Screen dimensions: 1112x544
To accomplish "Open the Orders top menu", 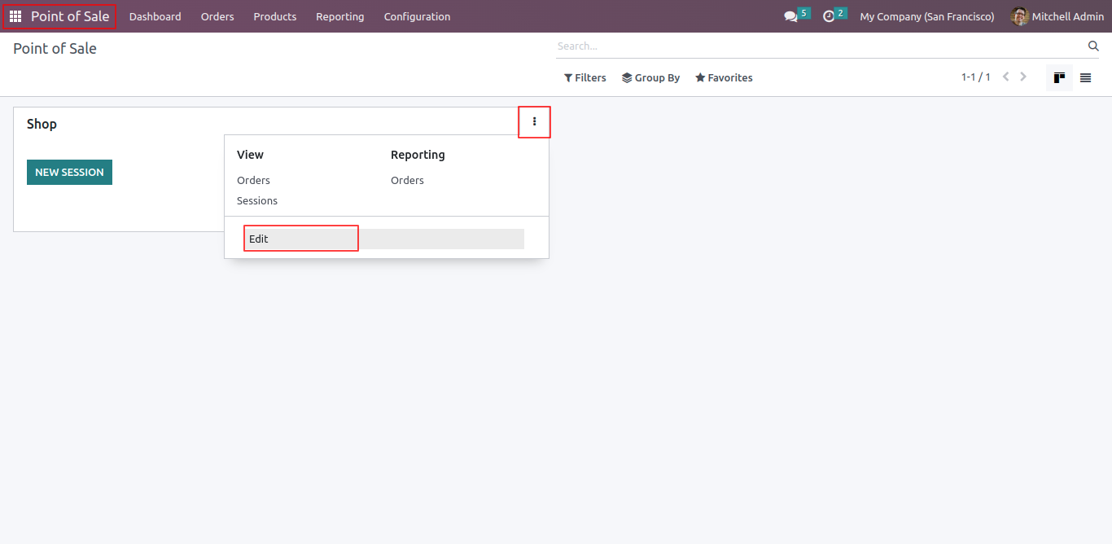I will [x=217, y=16].
